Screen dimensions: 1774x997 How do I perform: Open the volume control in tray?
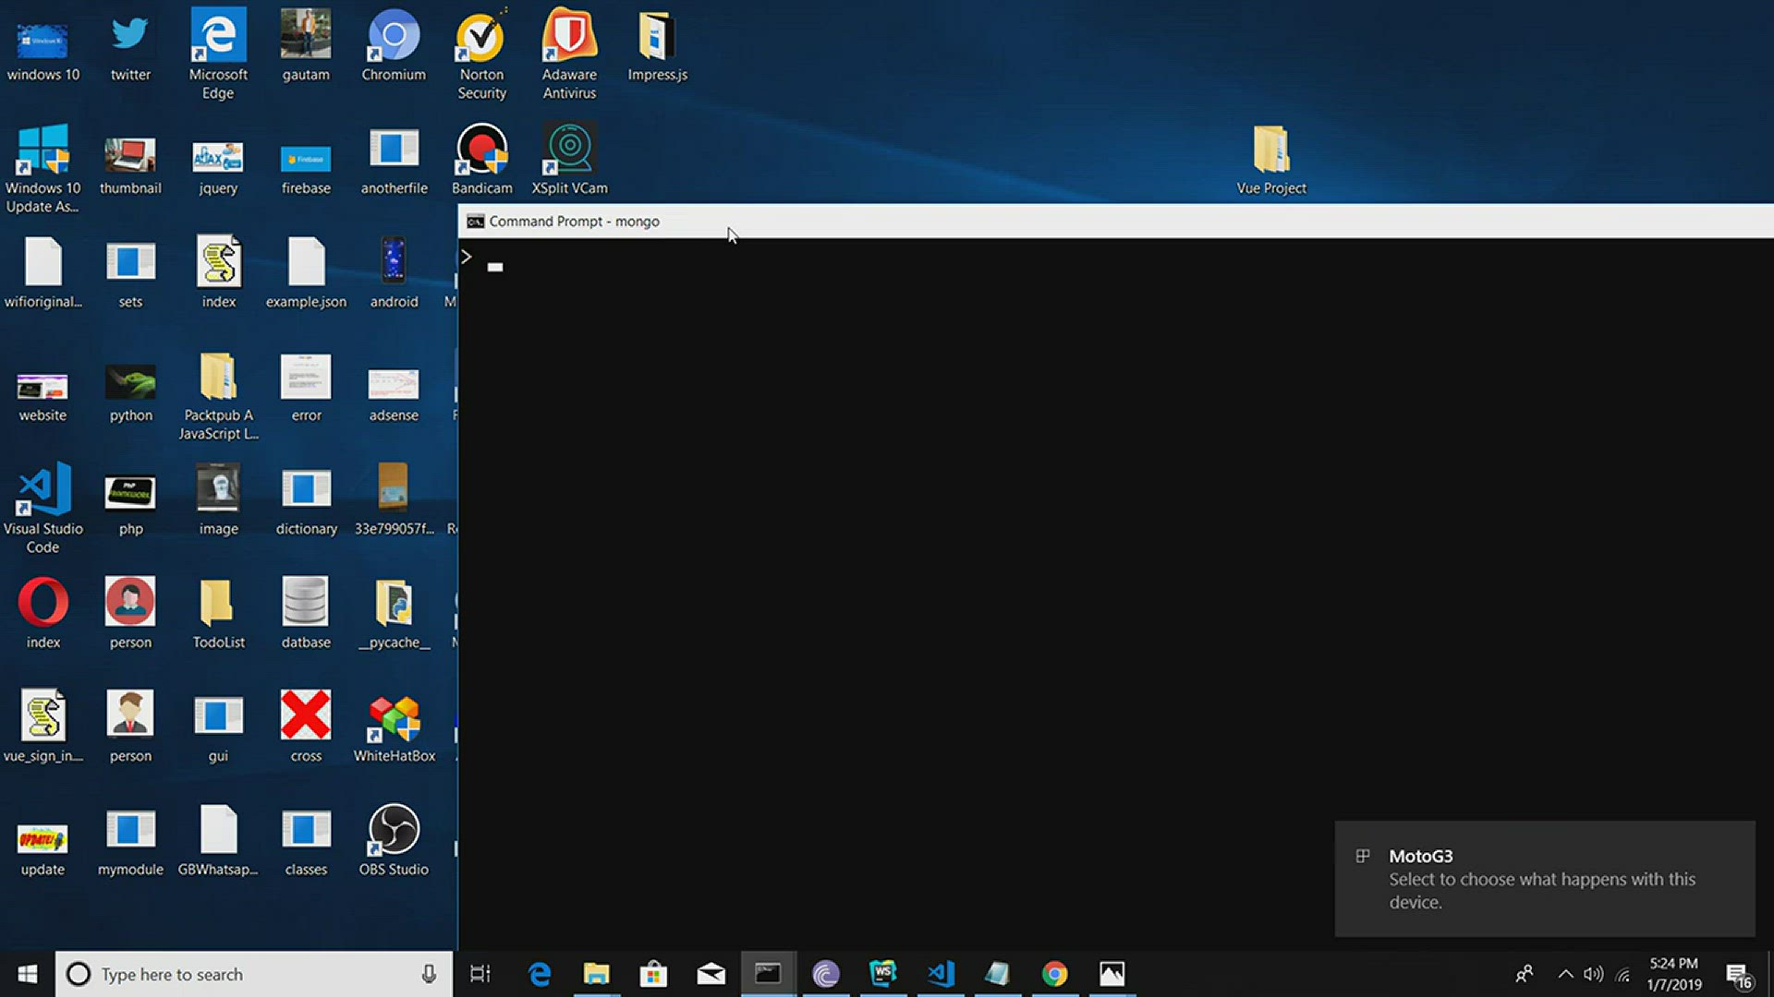(1593, 974)
